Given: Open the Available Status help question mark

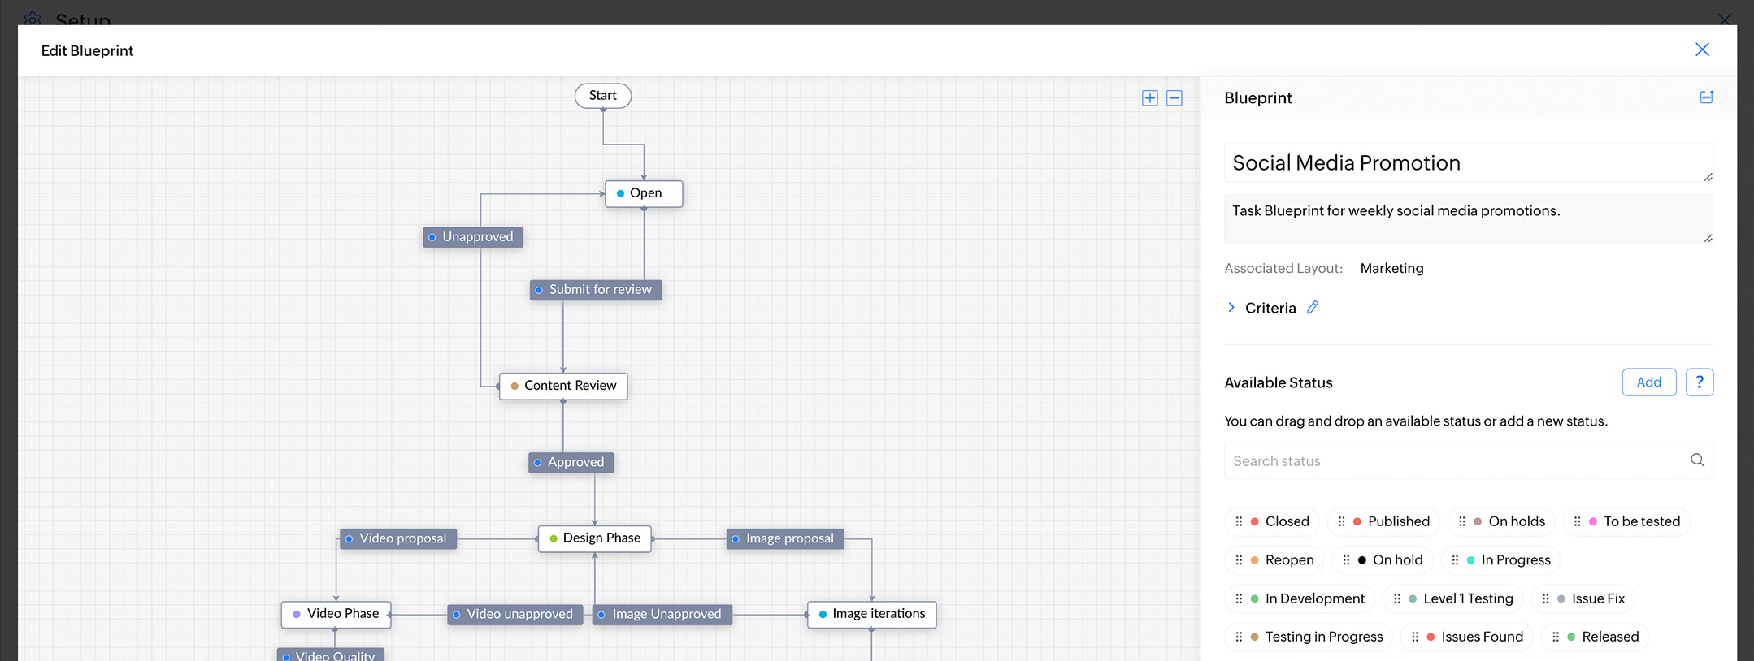Looking at the screenshot, I should click(x=1699, y=382).
